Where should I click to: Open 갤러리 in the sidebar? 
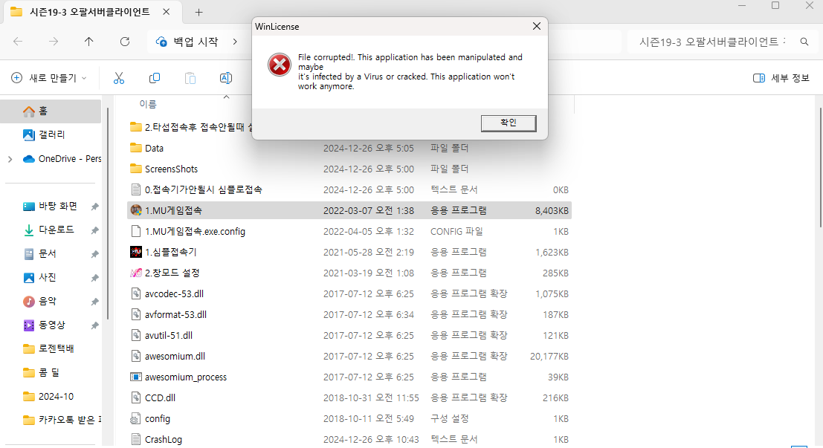51,134
